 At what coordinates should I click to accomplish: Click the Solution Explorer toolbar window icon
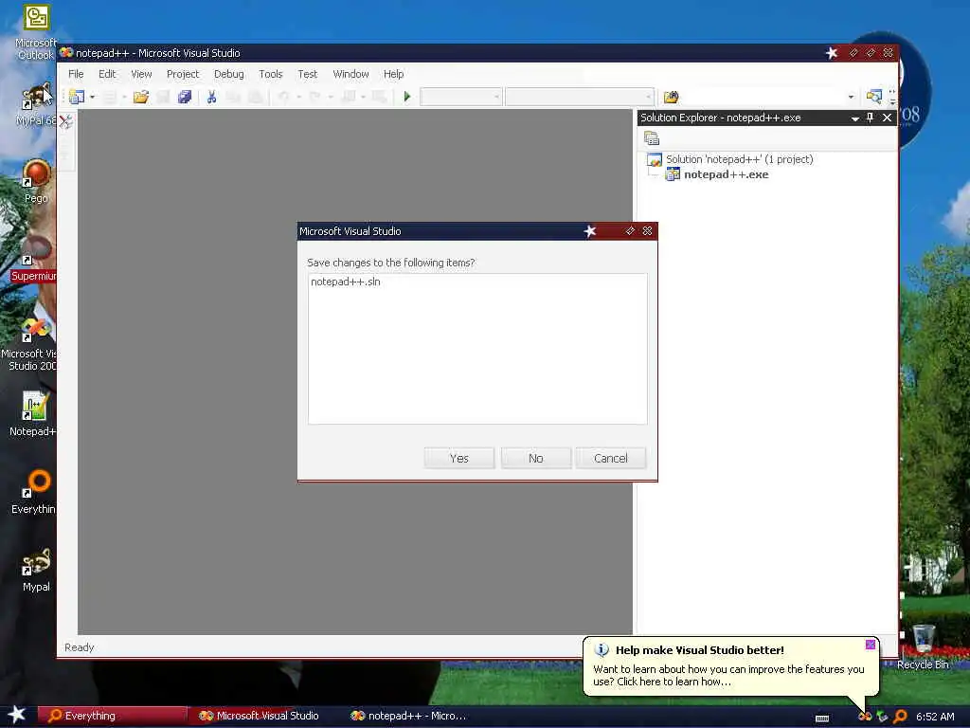click(x=873, y=97)
